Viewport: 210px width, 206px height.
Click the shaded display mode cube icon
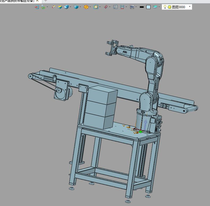click(76, 7)
